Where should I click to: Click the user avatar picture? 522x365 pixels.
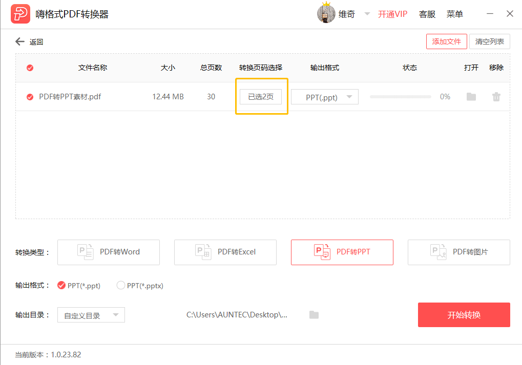coord(326,14)
